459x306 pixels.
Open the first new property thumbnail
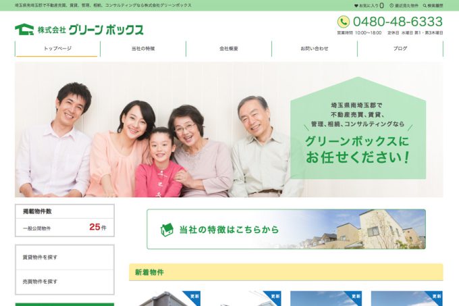coord(165,299)
